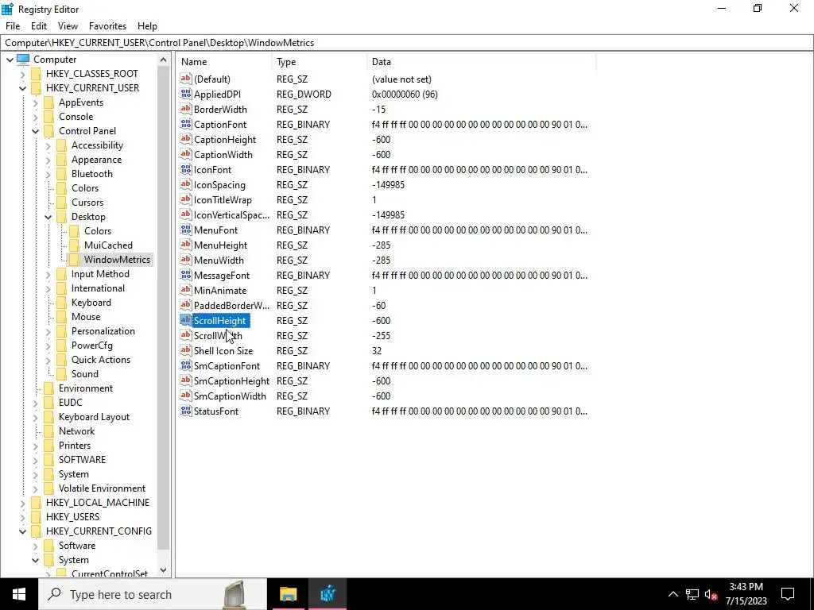814x610 pixels.
Task: Select the PaddedBorderW... value name
Action: click(x=231, y=305)
